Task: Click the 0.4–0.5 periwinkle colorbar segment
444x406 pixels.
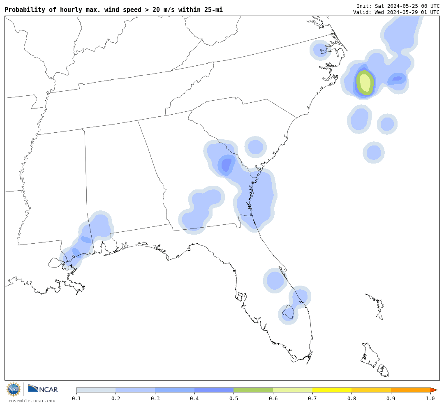Action: click(x=214, y=390)
